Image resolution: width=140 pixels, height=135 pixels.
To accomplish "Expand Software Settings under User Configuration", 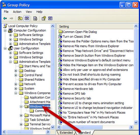I will (10, 53).
